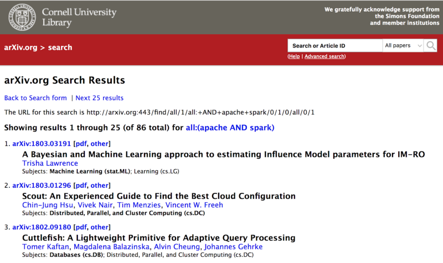The width and height of the screenshot is (443, 263).
Task: Click the title 'Scout: An Experienced Guide' text
Action: pos(159,196)
